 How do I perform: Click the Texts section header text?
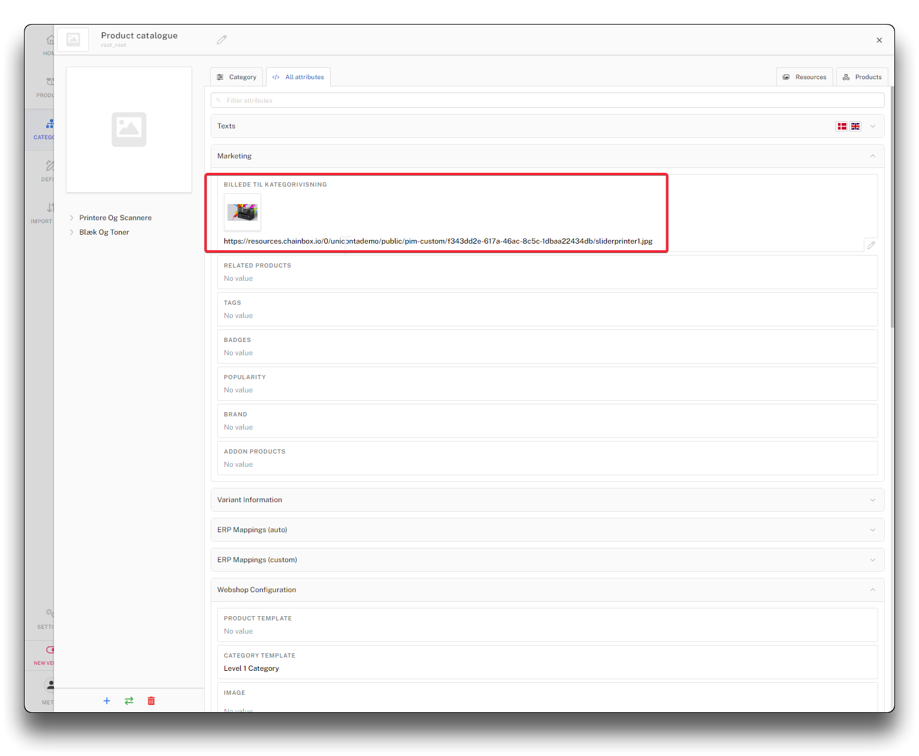coord(226,126)
